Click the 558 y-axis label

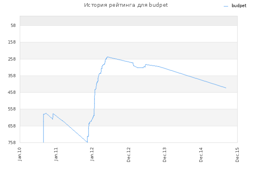pos(12,109)
